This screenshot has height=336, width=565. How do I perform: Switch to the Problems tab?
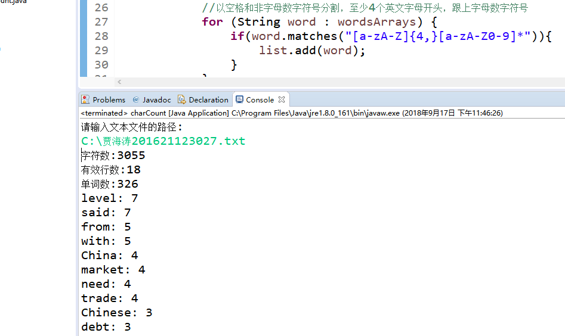(x=103, y=99)
